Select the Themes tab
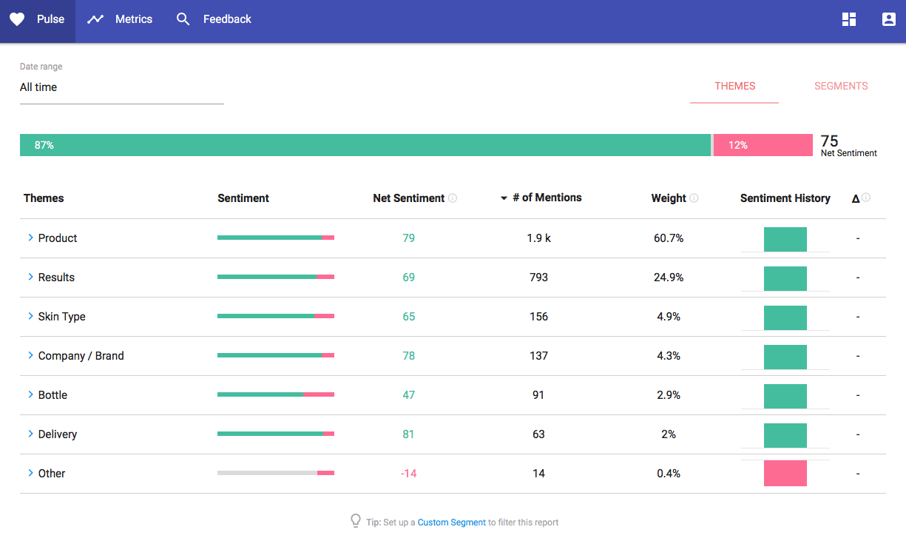The image size is (906, 541). click(734, 86)
